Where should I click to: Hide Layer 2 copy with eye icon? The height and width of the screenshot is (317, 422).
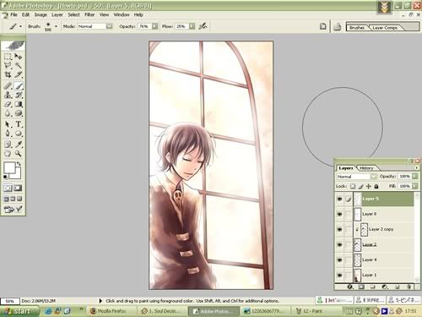point(340,229)
